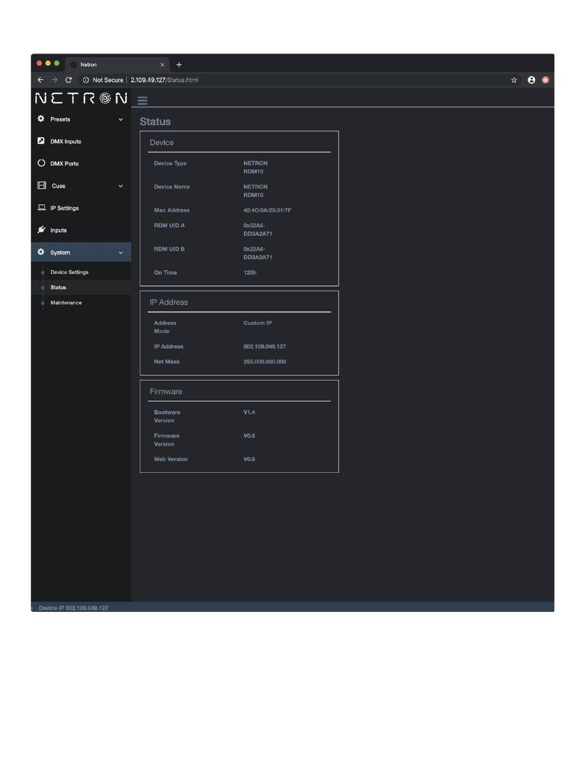
Task: Expand the Presets chevron
Action: (121, 119)
